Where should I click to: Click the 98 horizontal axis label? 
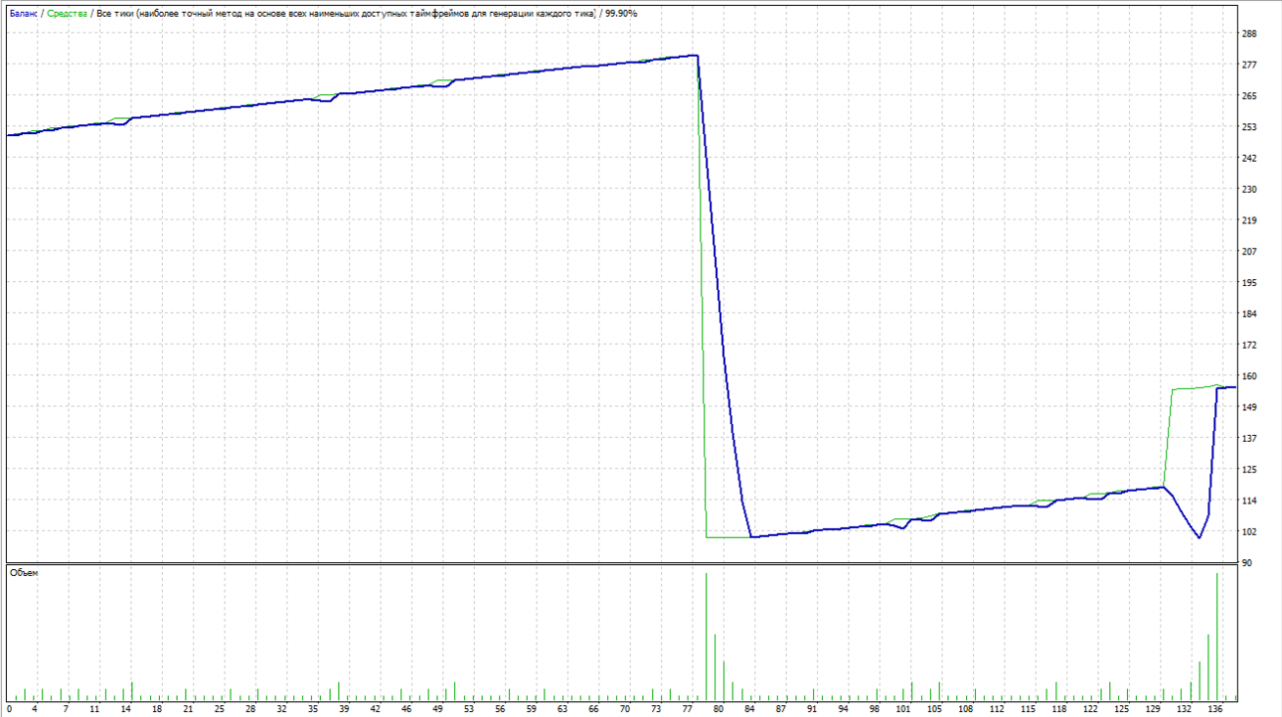[875, 710]
